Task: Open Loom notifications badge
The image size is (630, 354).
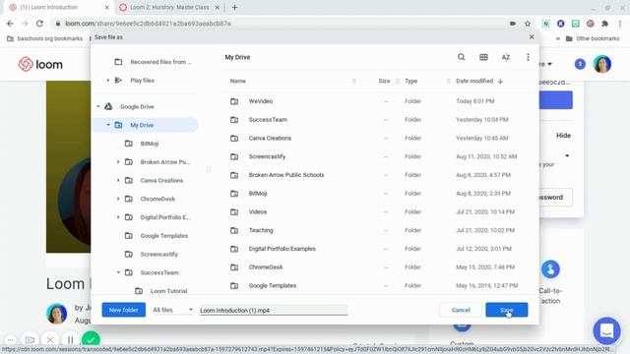Action: [580, 64]
